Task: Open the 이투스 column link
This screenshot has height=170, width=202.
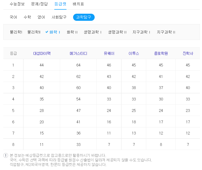Action: [x=134, y=53]
